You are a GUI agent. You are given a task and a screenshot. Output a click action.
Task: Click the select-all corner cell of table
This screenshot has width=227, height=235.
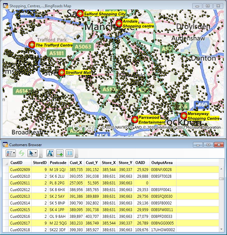pos(6,163)
